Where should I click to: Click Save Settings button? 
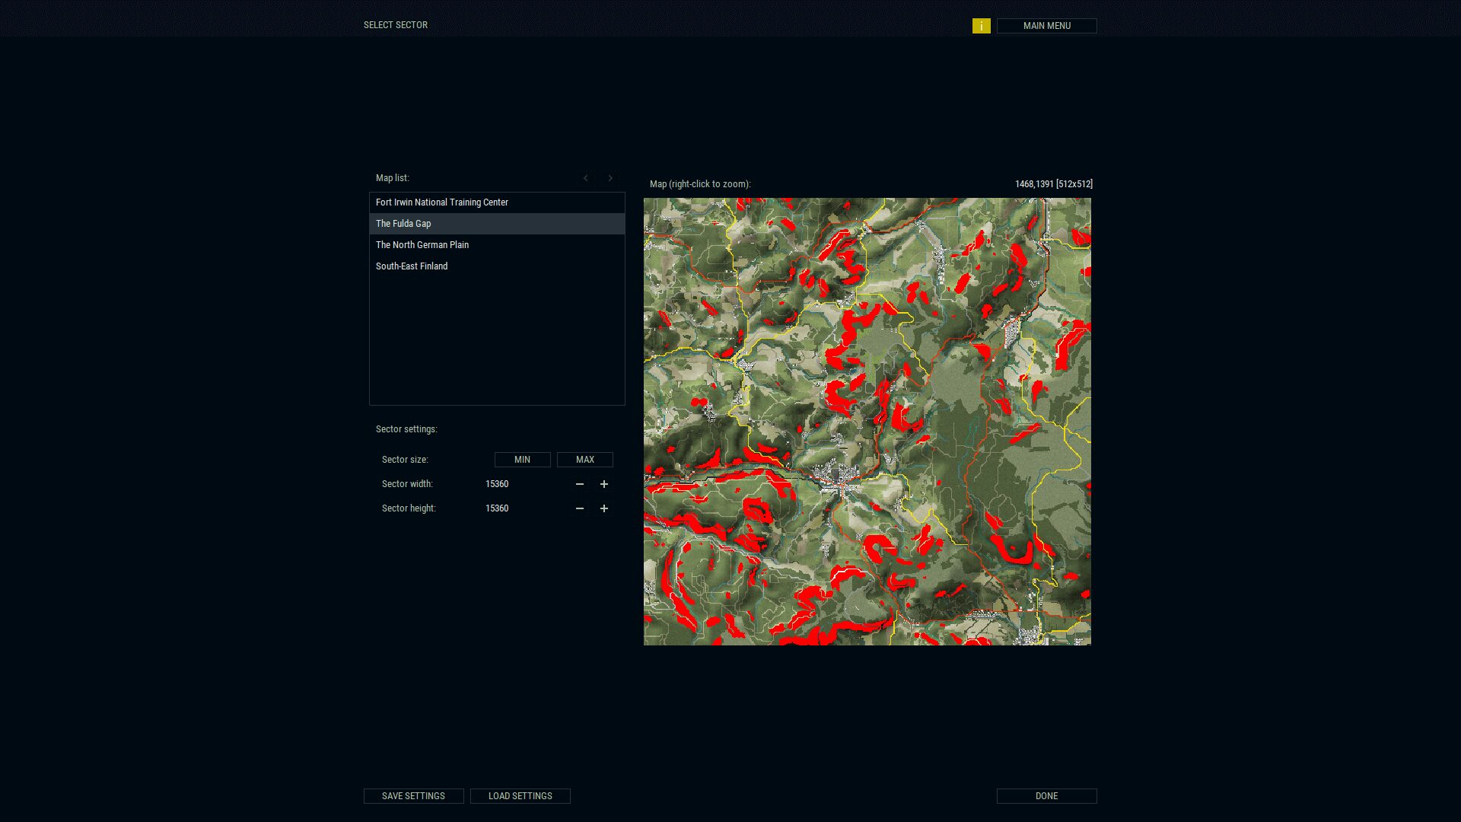413,796
